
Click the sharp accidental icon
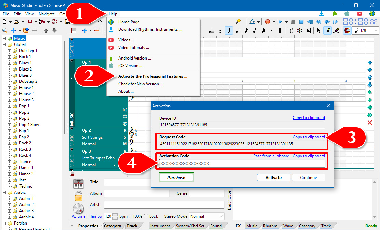[x=280, y=30]
